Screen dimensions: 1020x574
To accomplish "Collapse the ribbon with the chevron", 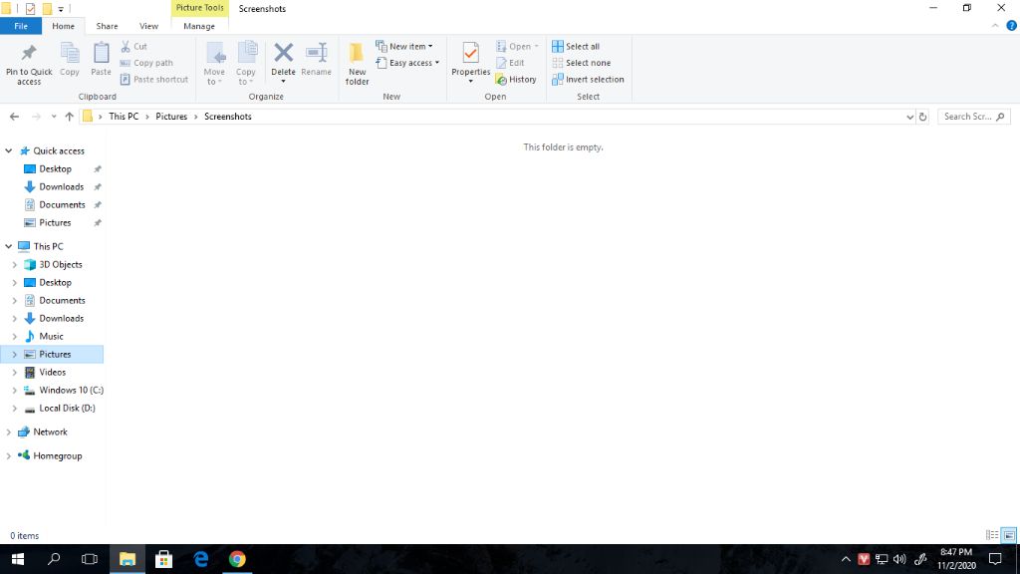I will (x=995, y=26).
